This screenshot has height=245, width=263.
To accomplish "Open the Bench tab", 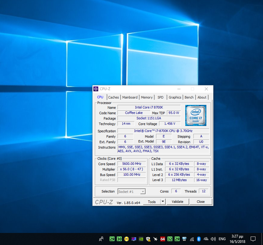I will (189, 97).
